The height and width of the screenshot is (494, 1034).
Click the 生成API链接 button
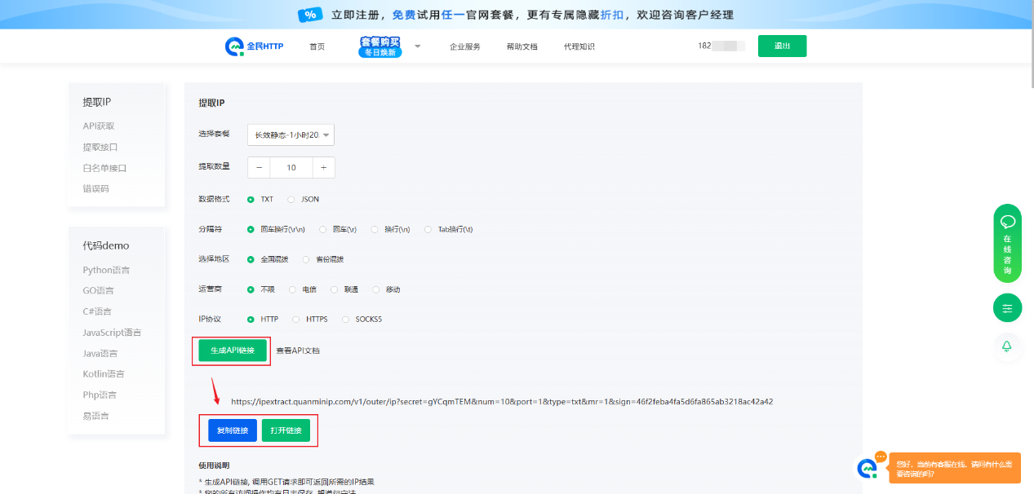tap(233, 351)
